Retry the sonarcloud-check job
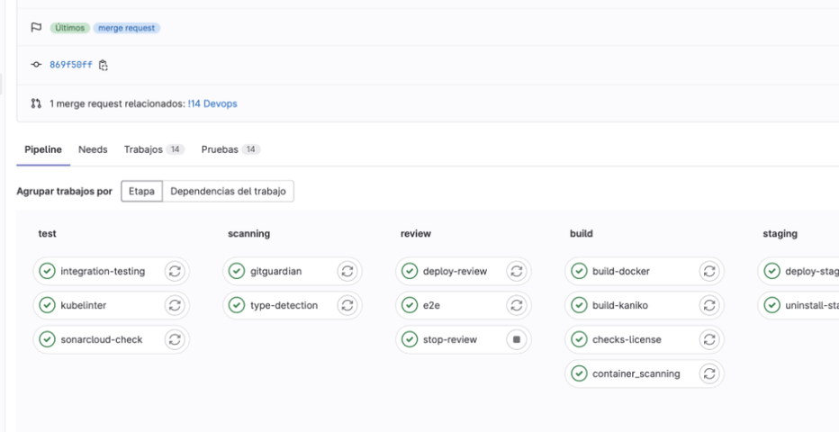The height and width of the screenshot is (432, 839). (x=175, y=339)
